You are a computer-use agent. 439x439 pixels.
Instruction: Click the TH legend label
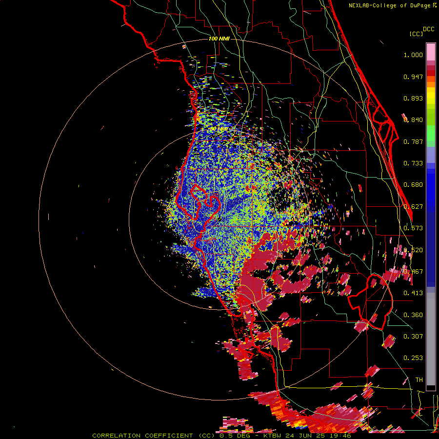coord(419,380)
